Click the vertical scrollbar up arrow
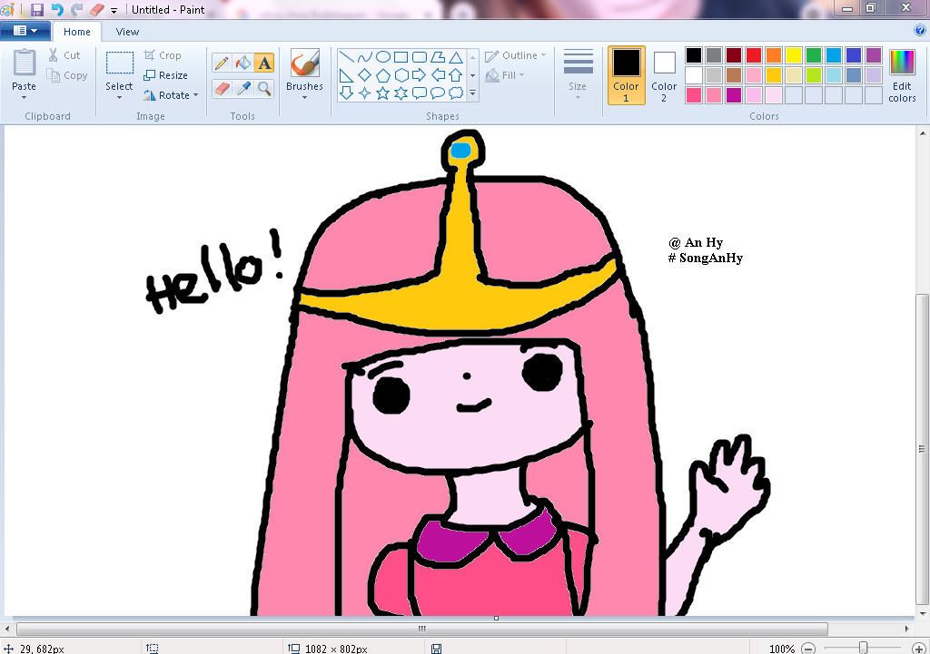The height and width of the screenshot is (654, 930). pos(923,134)
